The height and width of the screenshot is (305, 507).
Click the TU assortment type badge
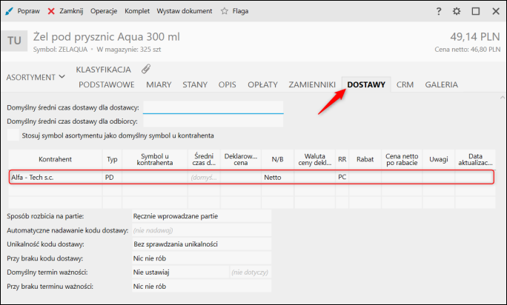tap(14, 41)
